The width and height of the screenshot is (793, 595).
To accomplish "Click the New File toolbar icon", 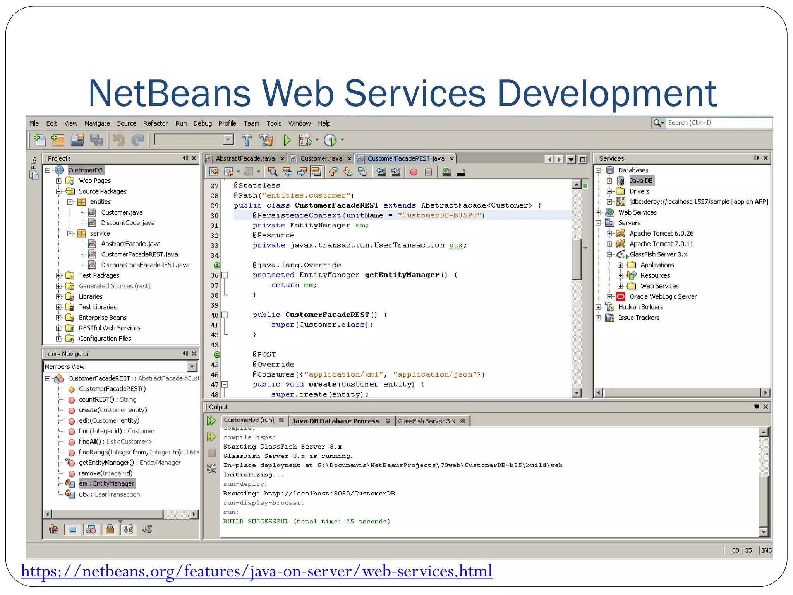I will (x=39, y=140).
